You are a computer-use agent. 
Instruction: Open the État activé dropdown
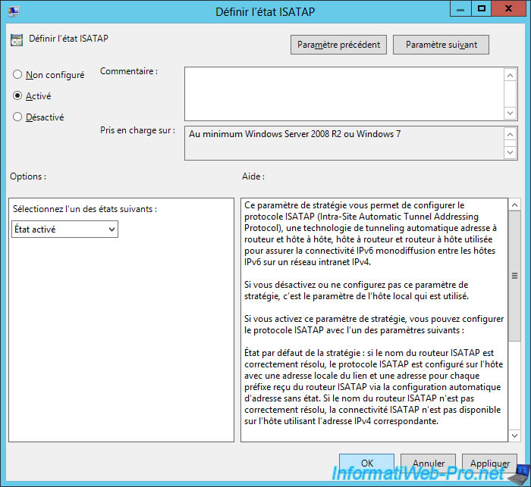pos(64,229)
